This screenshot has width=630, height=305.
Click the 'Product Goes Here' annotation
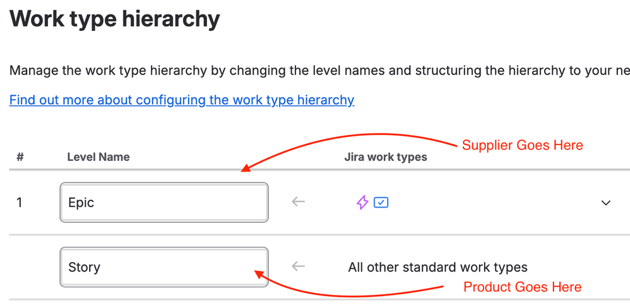coord(522,287)
